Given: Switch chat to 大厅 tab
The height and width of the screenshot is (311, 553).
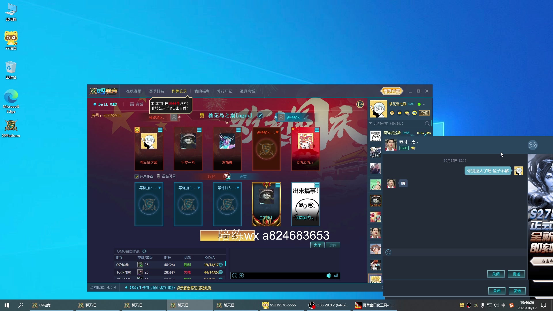Looking at the screenshot, I should [317, 245].
